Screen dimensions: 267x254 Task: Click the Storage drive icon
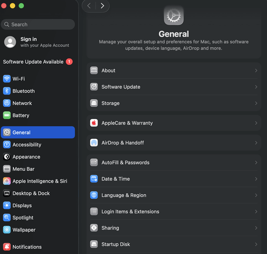point(94,103)
